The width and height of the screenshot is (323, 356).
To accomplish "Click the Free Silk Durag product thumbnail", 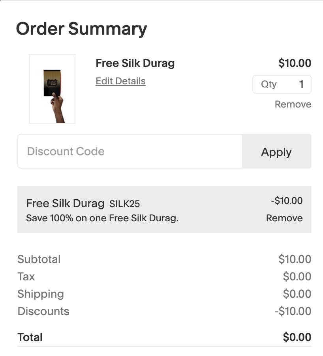I will [52, 89].
